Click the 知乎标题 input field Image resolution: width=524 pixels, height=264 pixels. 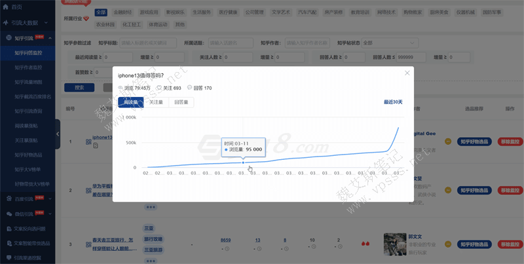[x=151, y=43]
